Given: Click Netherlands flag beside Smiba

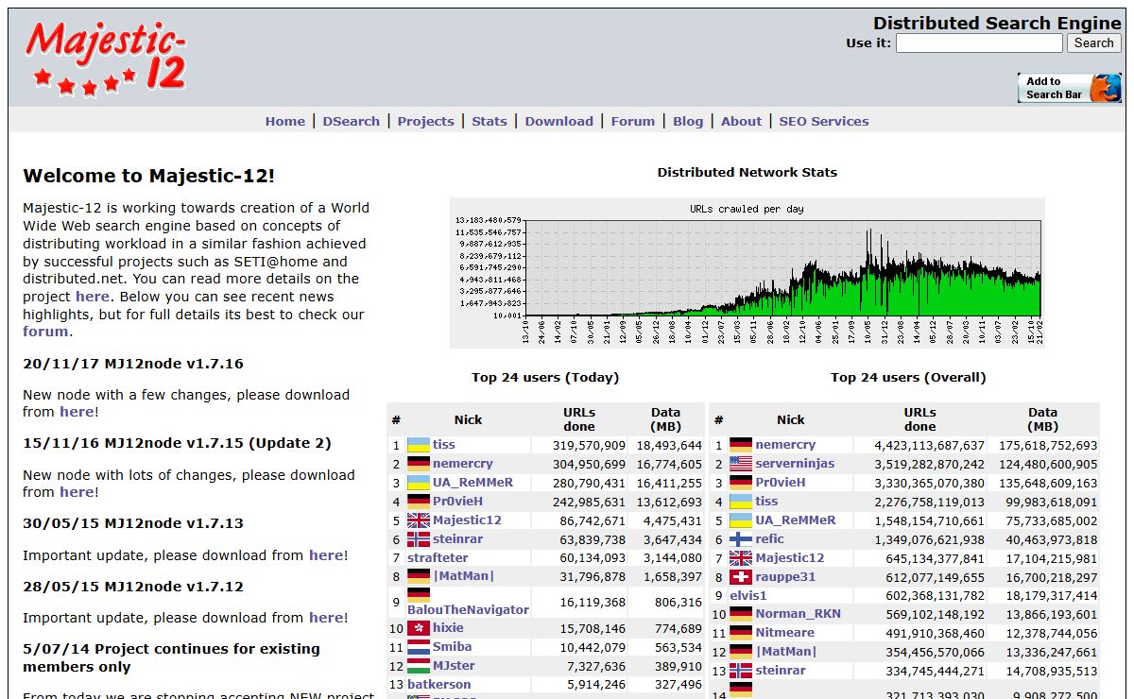Looking at the screenshot, I should (419, 647).
